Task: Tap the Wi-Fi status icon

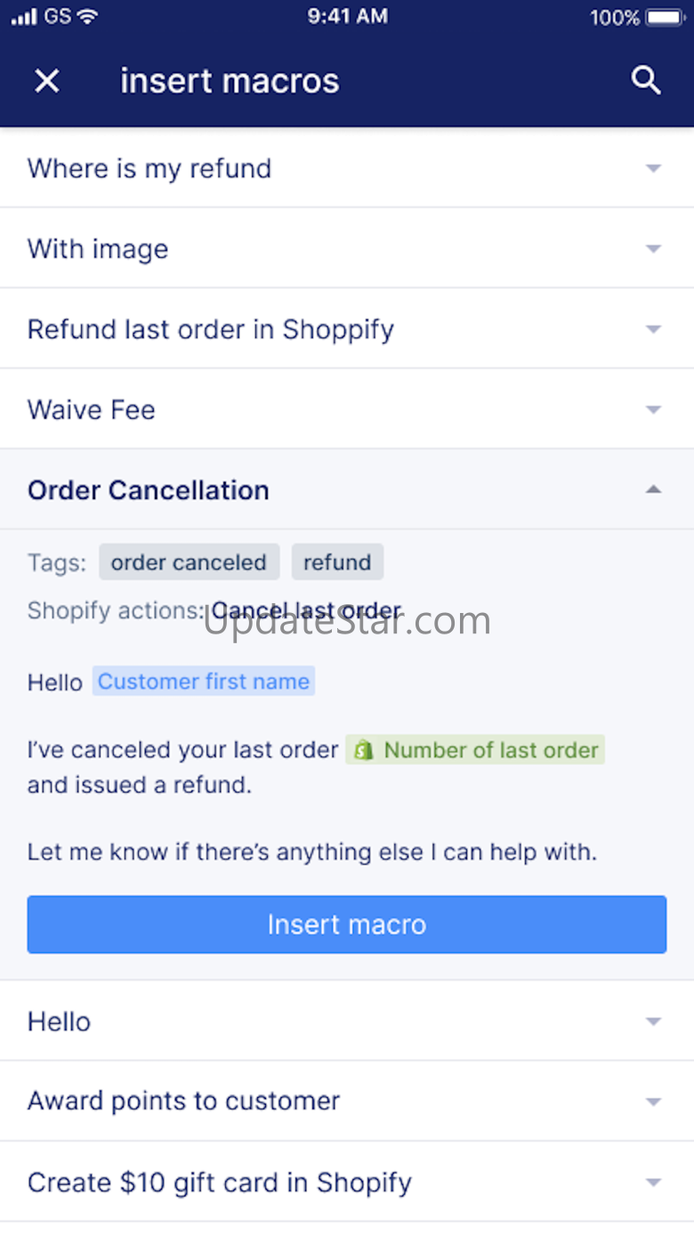Action: 87,16
